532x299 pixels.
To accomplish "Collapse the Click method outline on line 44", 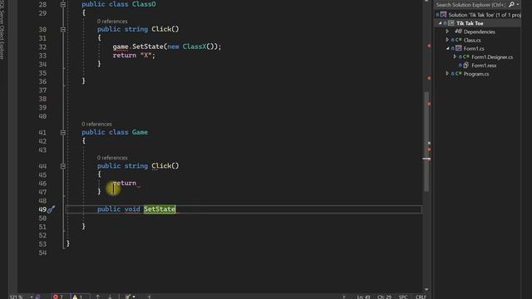I will (63, 166).
